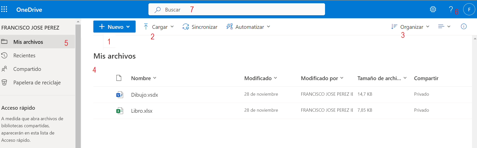Go to Recientes in the sidebar

pyautogui.click(x=37, y=55)
